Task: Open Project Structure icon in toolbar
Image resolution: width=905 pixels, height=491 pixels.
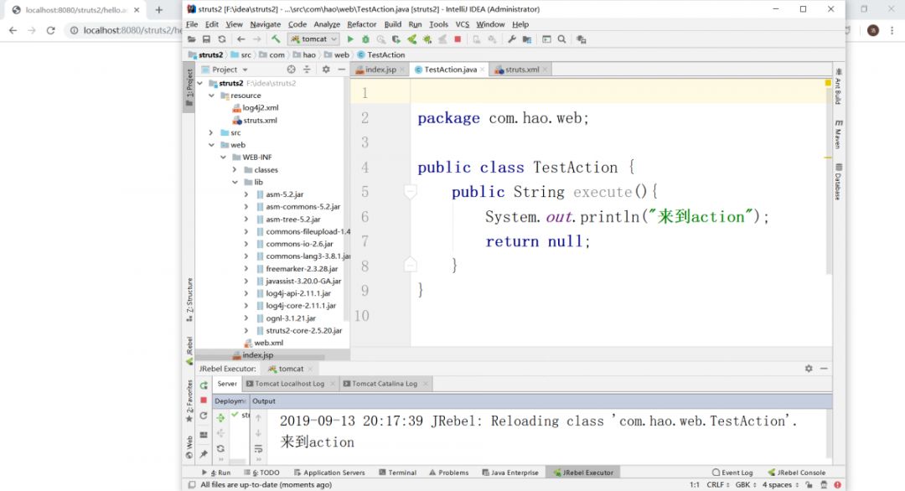Action: tap(527, 39)
